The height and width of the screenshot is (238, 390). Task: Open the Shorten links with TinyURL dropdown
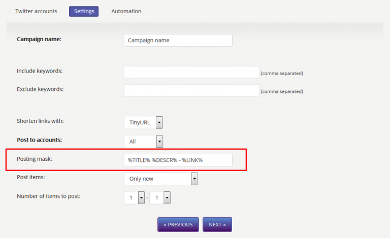pyautogui.click(x=143, y=122)
